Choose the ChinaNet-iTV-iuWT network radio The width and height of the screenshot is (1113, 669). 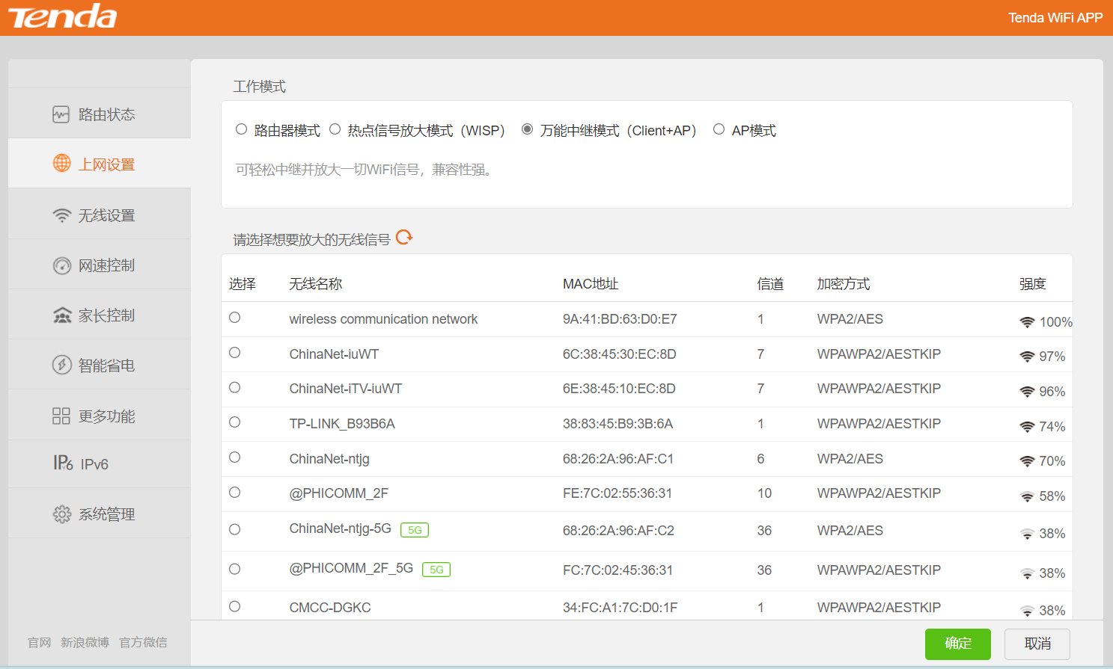point(235,387)
